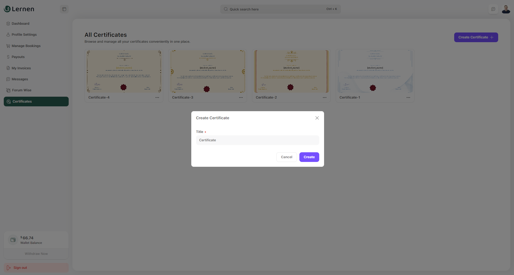The height and width of the screenshot is (275, 514).
Task: Go to Dashboard in sidebar
Action: 20,24
